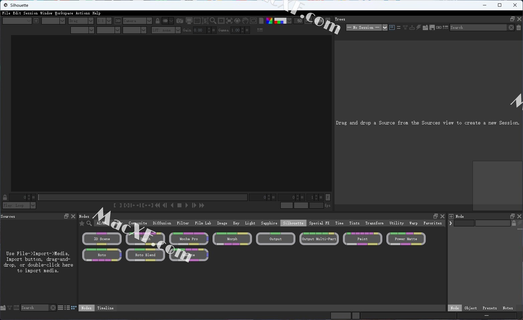Switch to the Timeline tab at bottom

point(105,308)
